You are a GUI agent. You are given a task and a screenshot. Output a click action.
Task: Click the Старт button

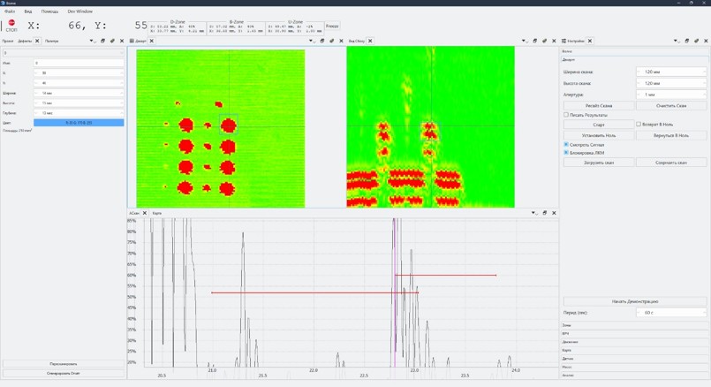(599, 125)
